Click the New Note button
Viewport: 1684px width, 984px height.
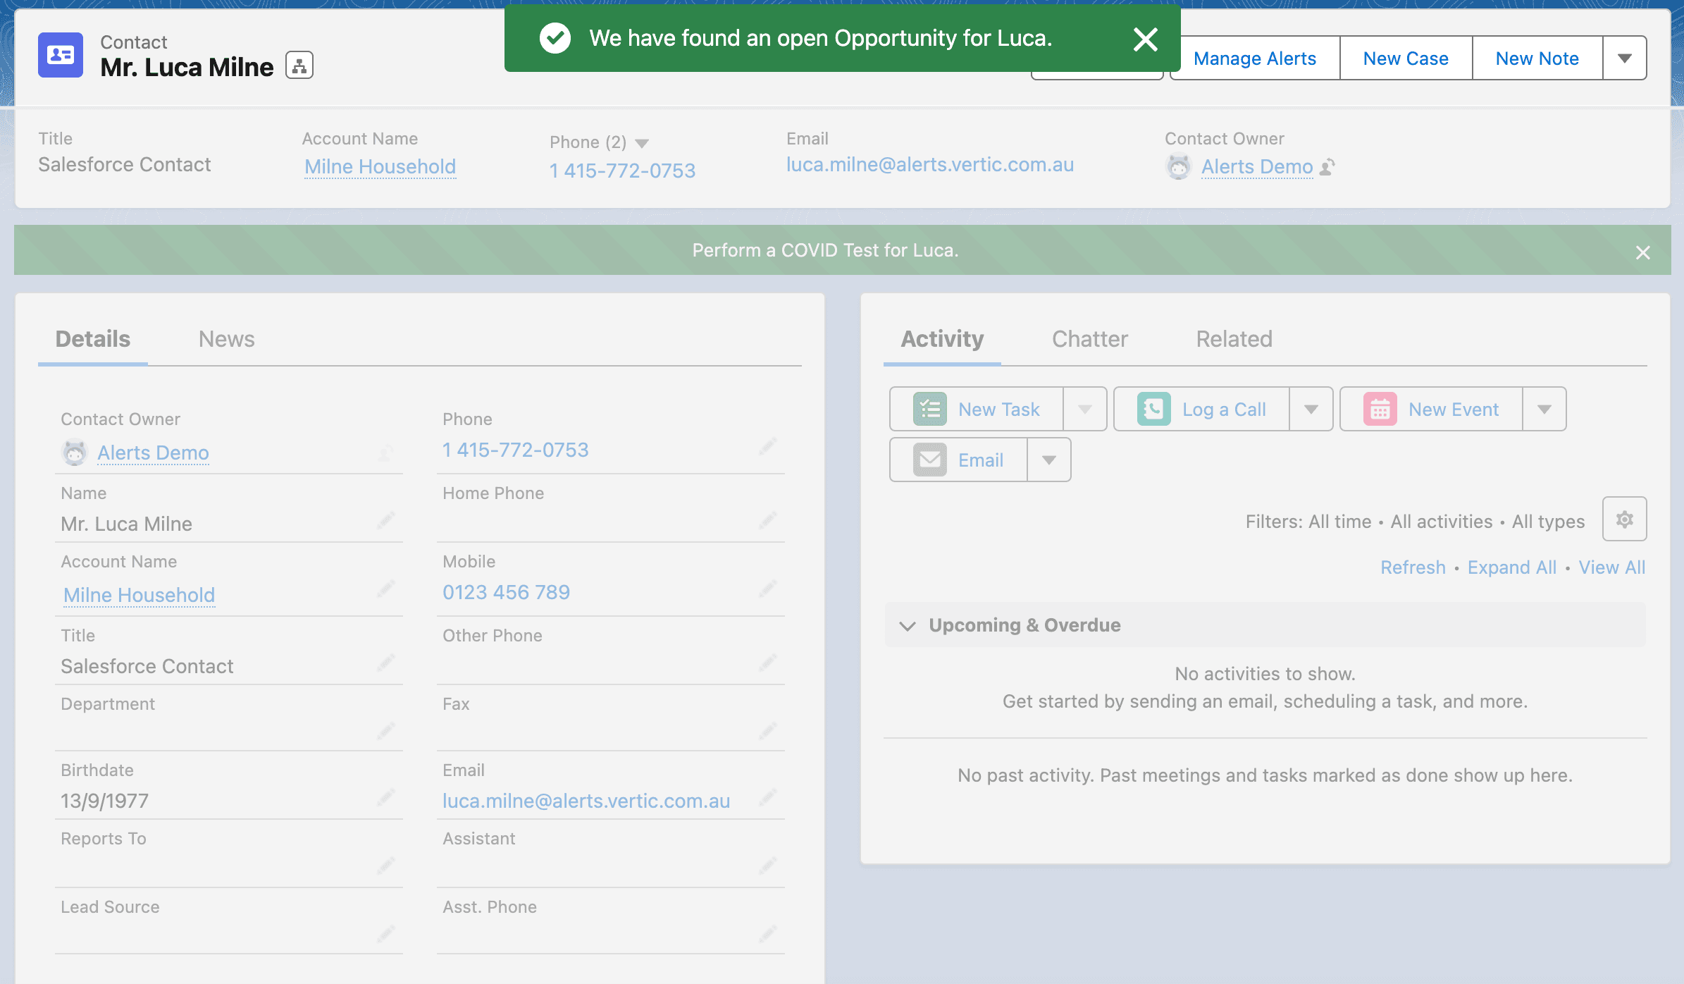click(1537, 59)
